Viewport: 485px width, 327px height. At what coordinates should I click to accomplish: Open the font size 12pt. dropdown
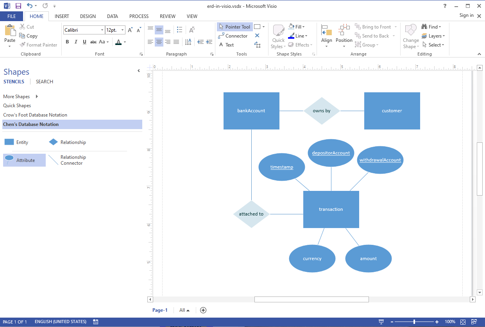[123, 30]
